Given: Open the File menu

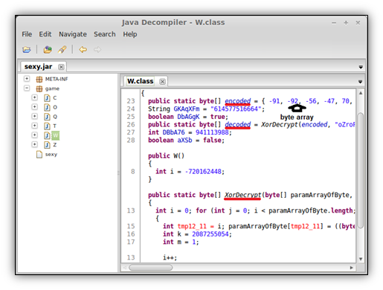Looking at the screenshot, I should pyautogui.click(x=27, y=34).
